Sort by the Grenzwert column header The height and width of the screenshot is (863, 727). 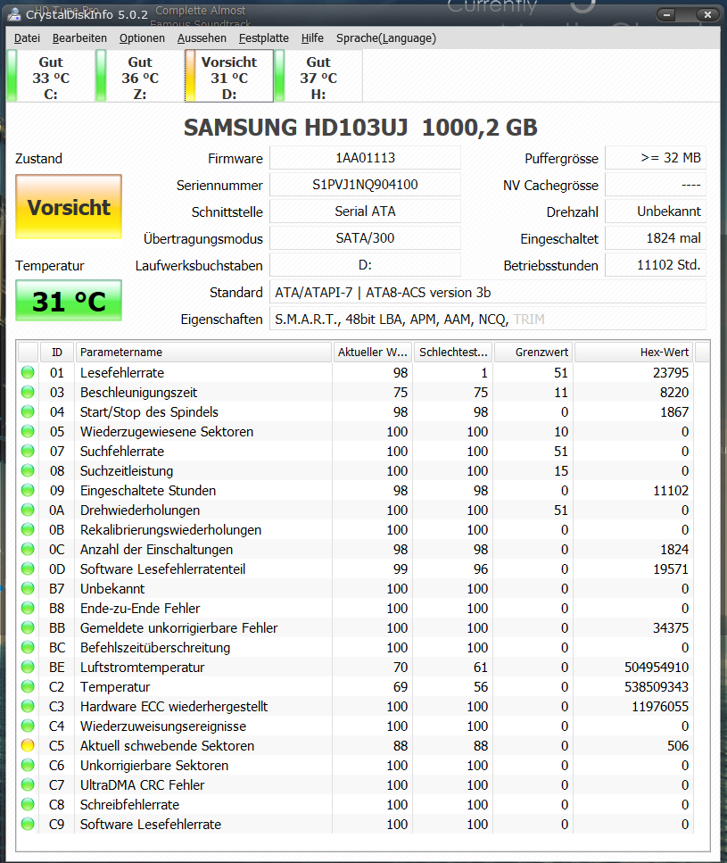coord(533,353)
